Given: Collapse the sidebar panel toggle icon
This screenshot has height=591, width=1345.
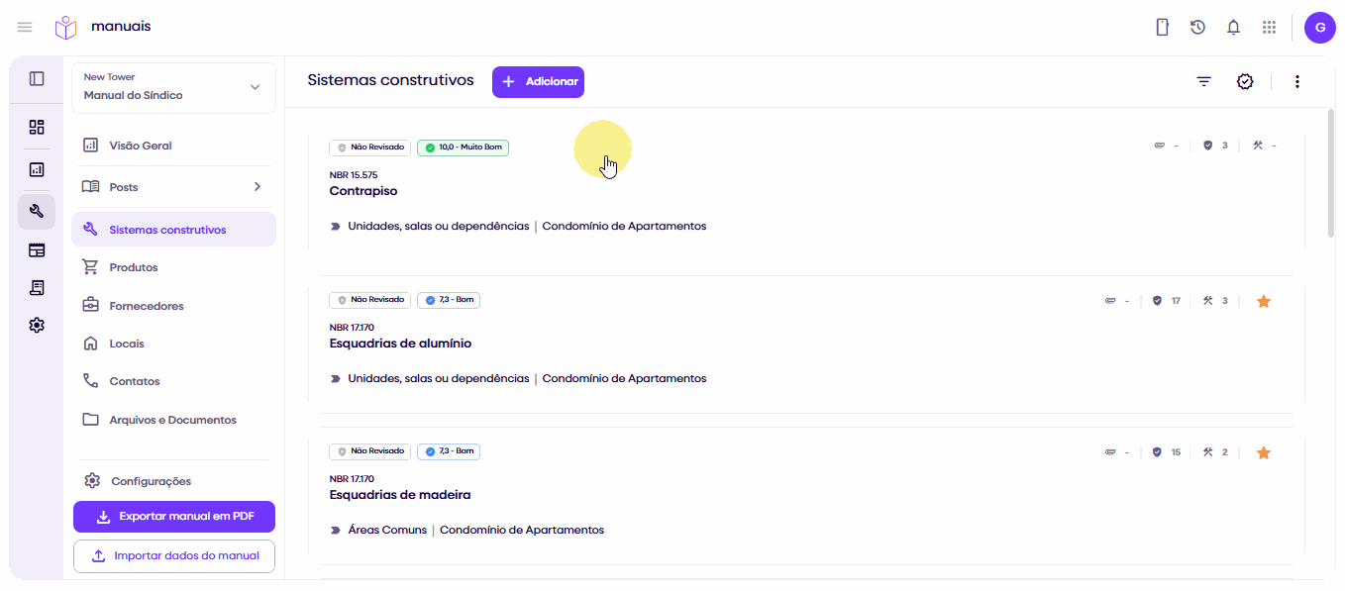Looking at the screenshot, I should click(x=37, y=78).
